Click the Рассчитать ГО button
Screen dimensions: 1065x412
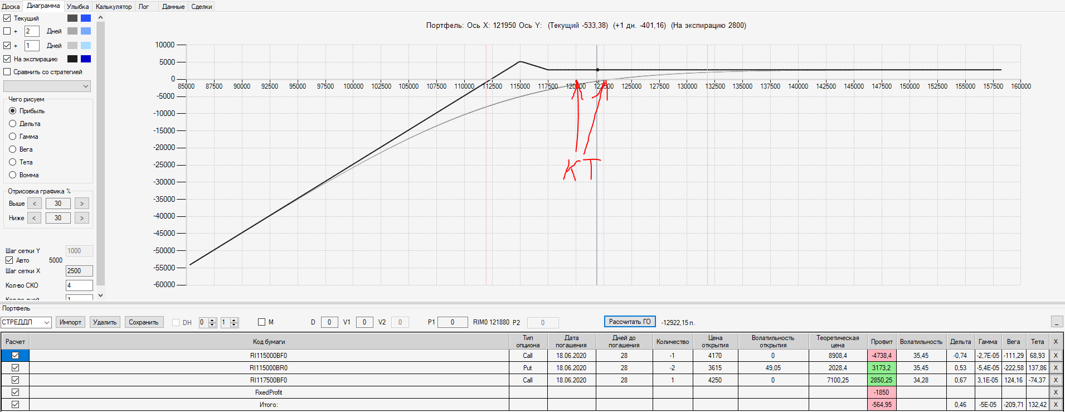pos(630,322)
